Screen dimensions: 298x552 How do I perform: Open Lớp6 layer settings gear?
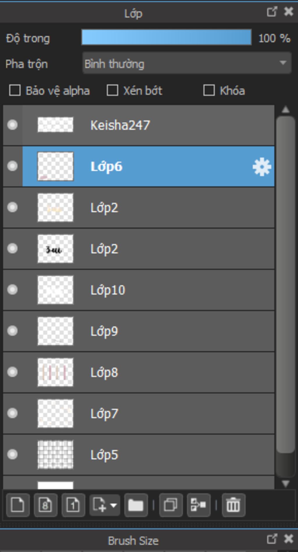[x=262, y=167]
